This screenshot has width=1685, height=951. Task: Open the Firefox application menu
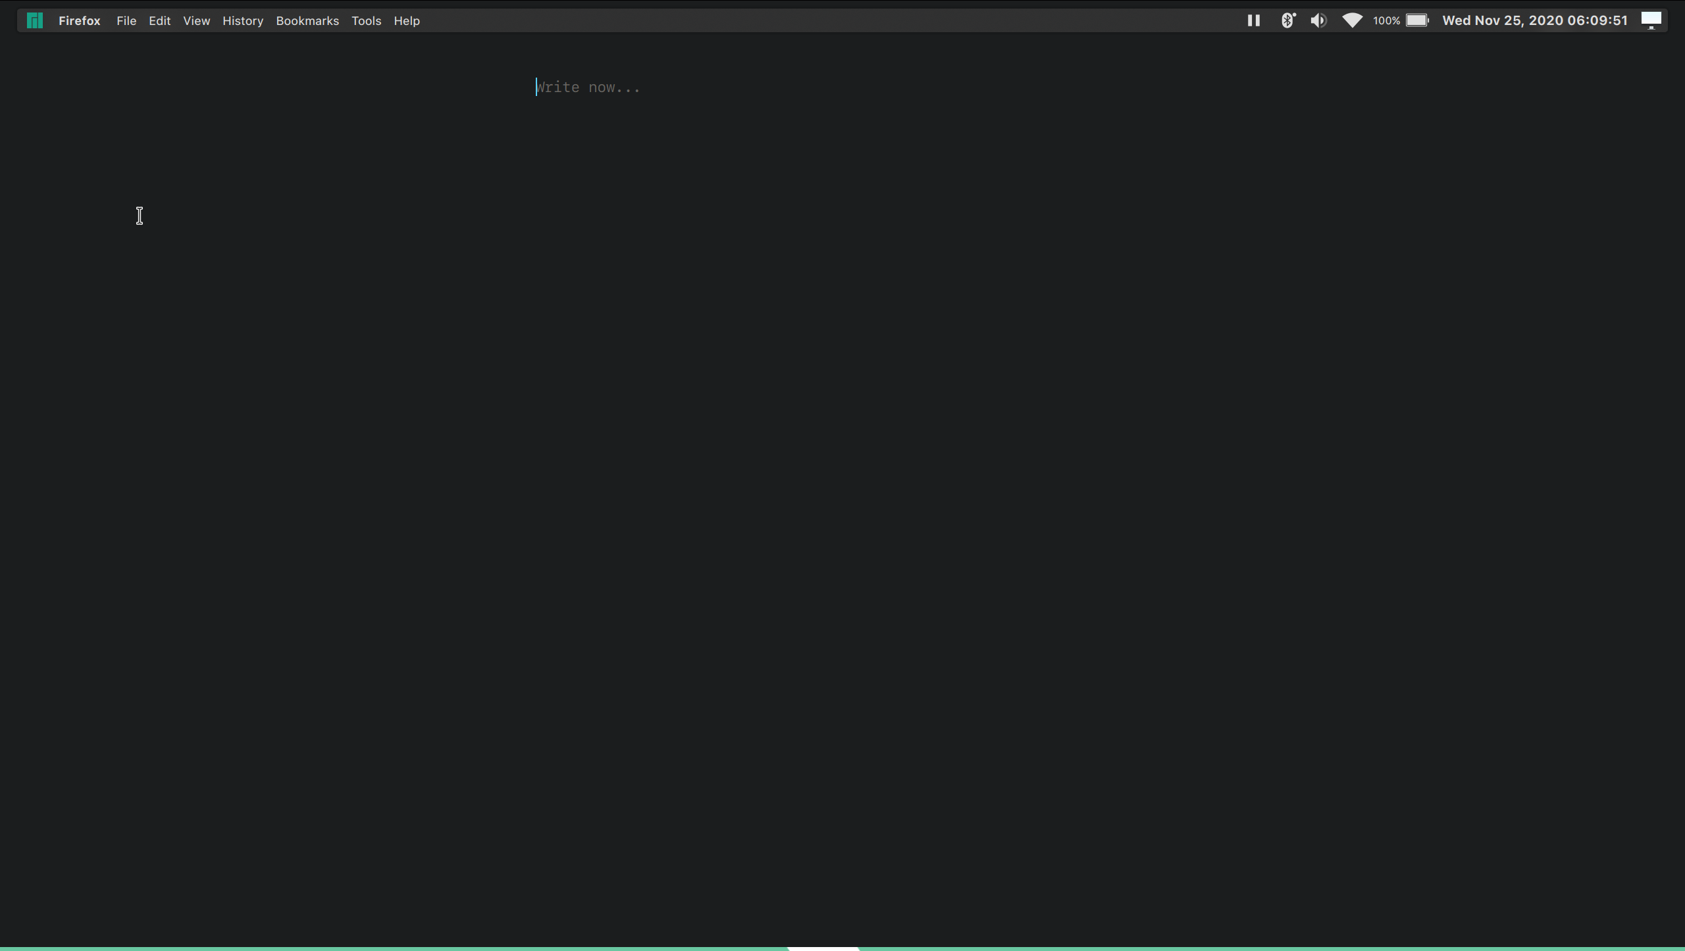[80, 20]
